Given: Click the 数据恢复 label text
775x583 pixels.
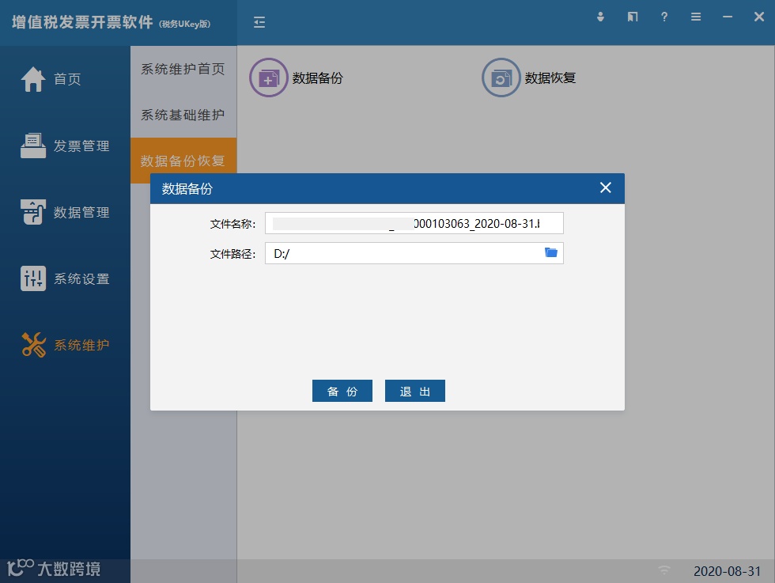Looking at the screenshot, I should pyautogui.click(x=550, y=78).
